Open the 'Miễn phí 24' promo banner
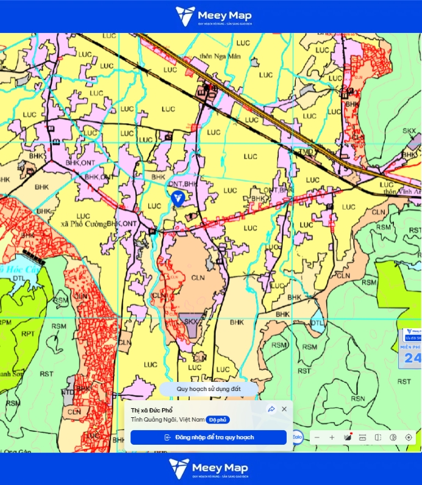Image resolution: width=422 pixels, height=485 pixels. [x=411, y=349]
